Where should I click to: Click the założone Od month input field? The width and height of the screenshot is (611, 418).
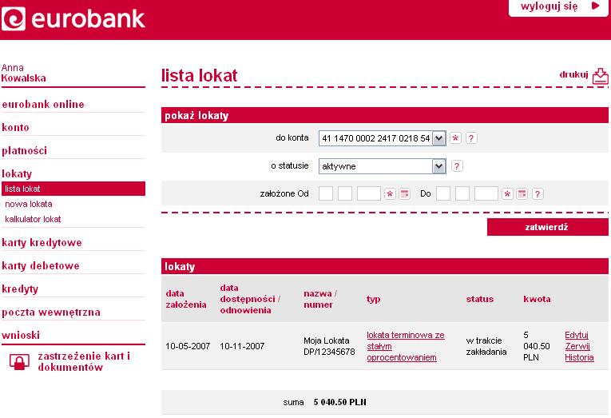pyautogui.click(x=345, y=193)
